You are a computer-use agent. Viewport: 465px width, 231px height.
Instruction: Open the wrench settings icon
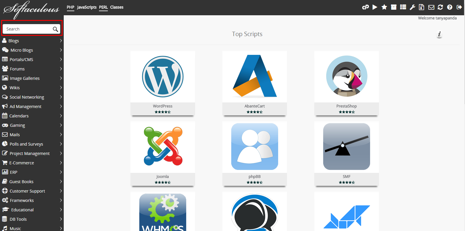412,7
